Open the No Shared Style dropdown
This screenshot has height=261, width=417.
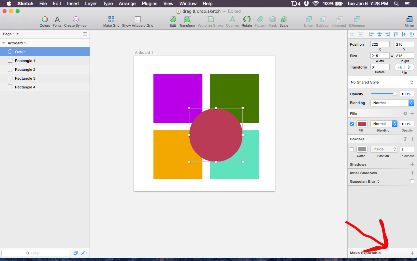382,82
